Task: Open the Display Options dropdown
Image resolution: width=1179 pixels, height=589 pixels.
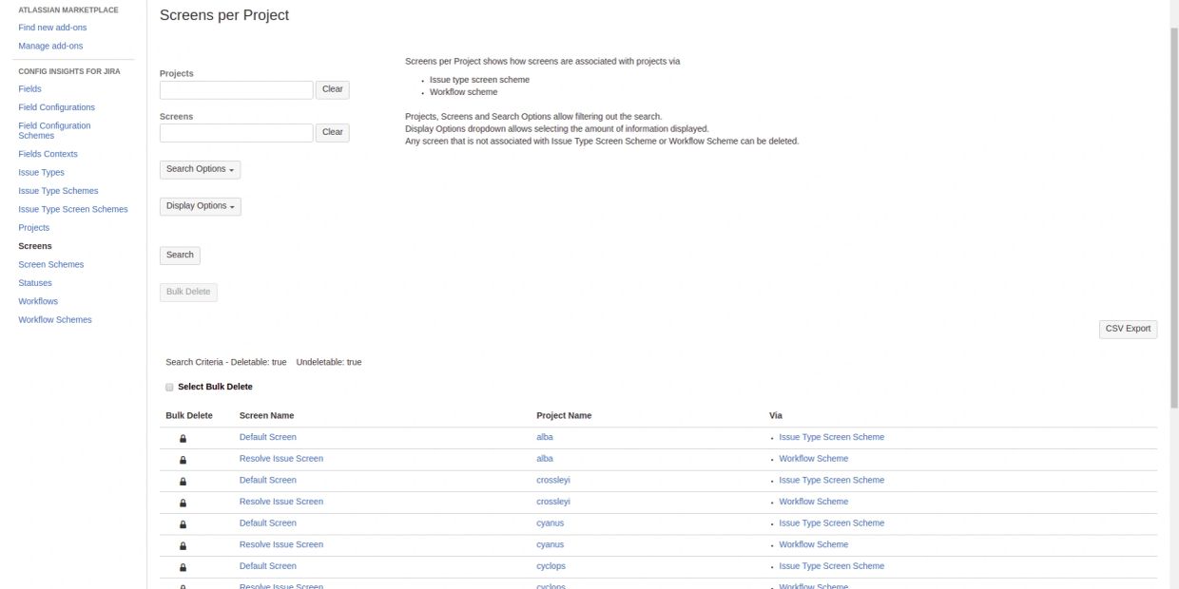Action: [200, 206]
